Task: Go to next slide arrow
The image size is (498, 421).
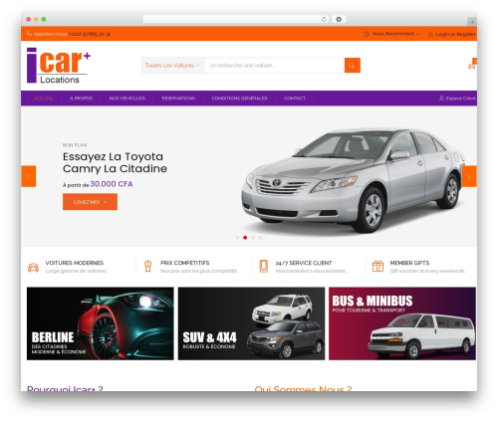Action: pyautogui.click(x=469, y=176)
